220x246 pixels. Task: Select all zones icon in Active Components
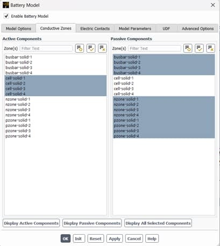click(x=91, y=48)
